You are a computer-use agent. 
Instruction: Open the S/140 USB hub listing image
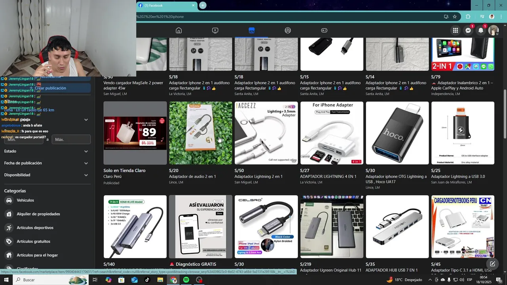135,227
